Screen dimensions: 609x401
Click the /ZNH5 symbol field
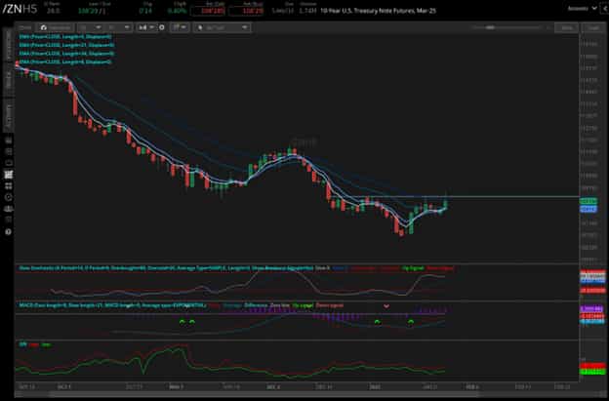(20, 9)
